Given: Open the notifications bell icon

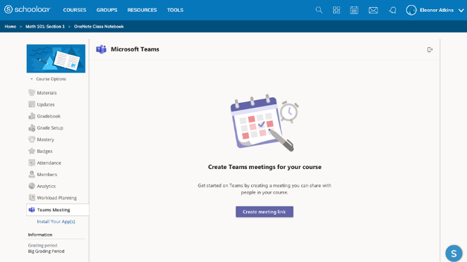Looking at the screenshot, I should click(x=392, y=10).
